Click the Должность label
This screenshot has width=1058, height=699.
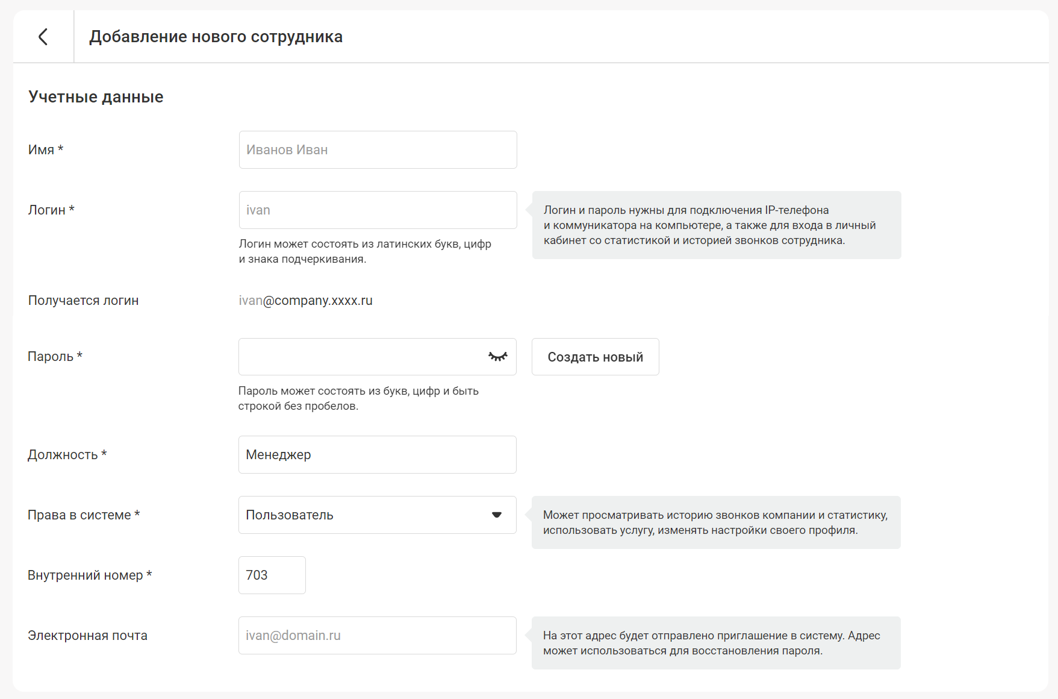tap(67, 454)
